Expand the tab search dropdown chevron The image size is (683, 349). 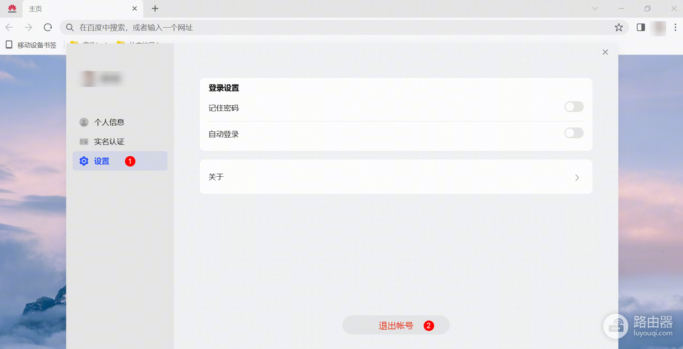pyautogui.click(x=595, y=9)
